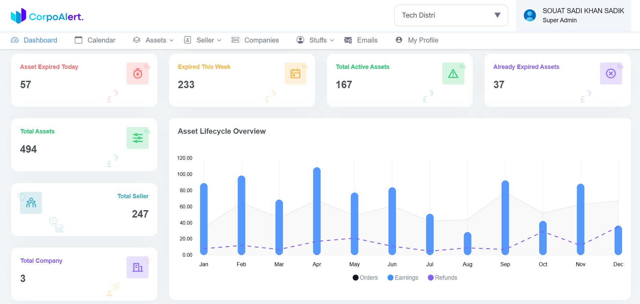Toggle the Refunds series in the chart legend

(442, 277)
